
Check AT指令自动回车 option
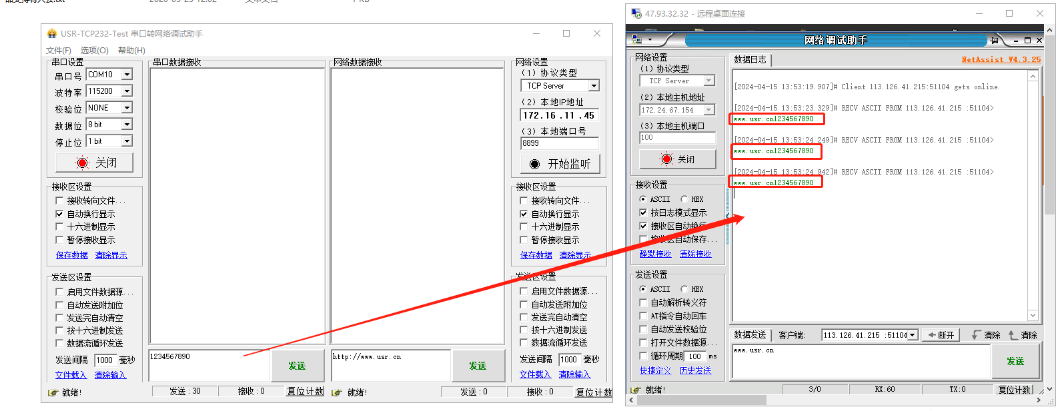644,316
